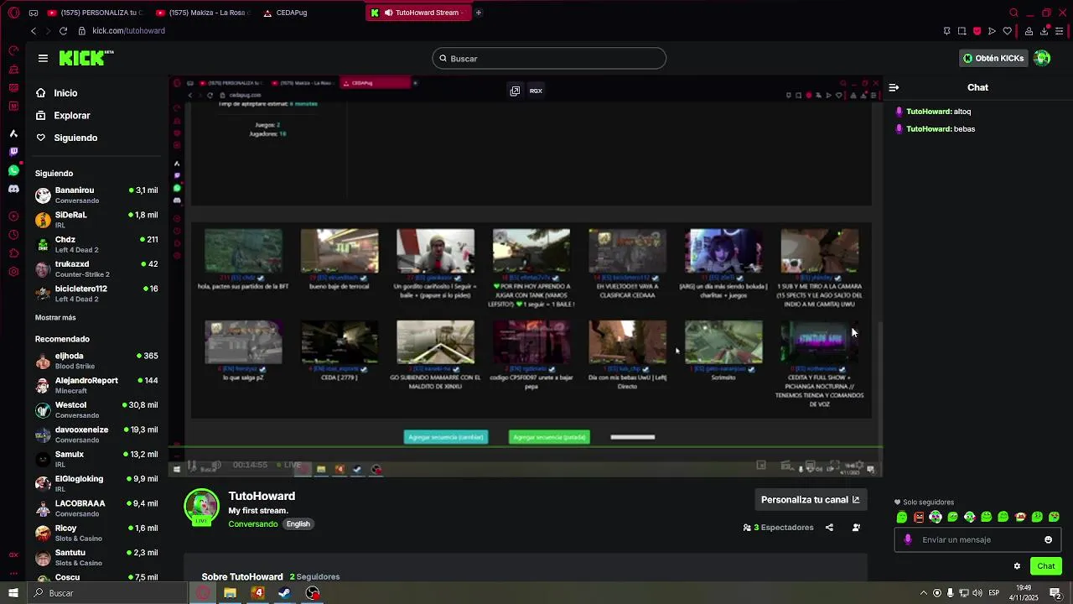Open the emoji picker in message box
The image size is (1073, 604).
click(x=1048, y=539)
